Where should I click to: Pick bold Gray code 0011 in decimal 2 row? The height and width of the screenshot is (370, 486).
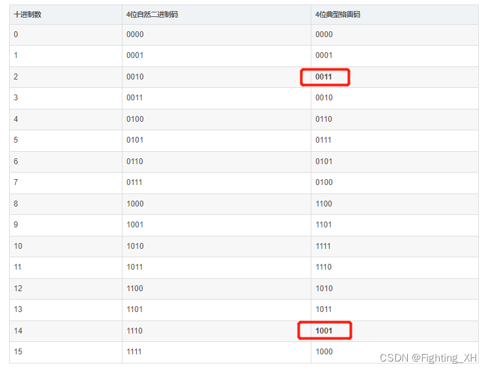[x=324, y=77]
